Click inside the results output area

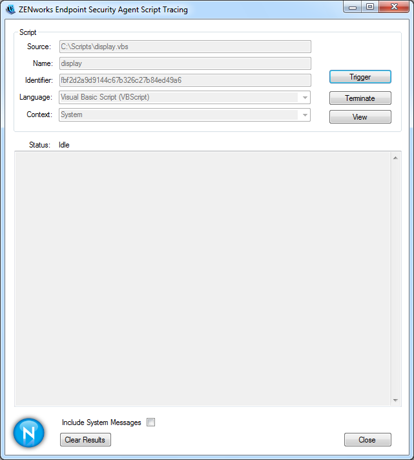tap(203, 279)
